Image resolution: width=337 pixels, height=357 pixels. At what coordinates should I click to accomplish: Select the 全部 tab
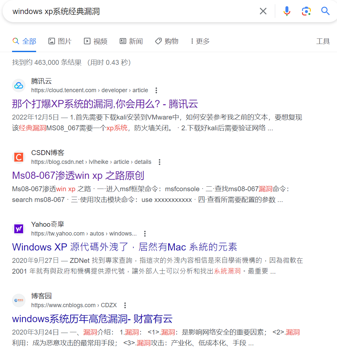point(24,41)
